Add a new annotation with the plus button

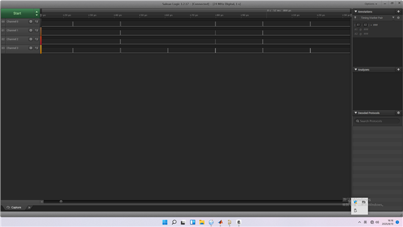click(399, 11)
